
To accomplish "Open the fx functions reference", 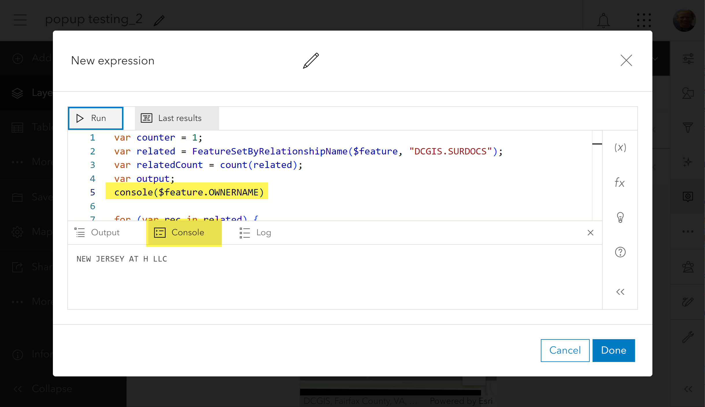I will click(620, 182).
